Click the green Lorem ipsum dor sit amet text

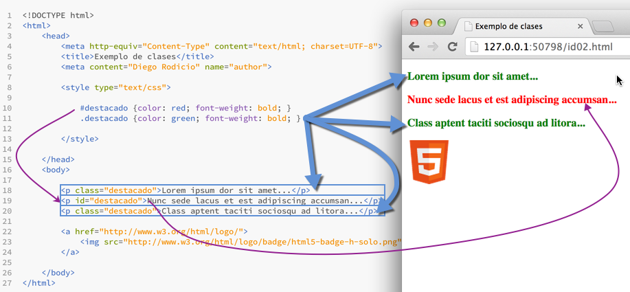pos(473,76)
